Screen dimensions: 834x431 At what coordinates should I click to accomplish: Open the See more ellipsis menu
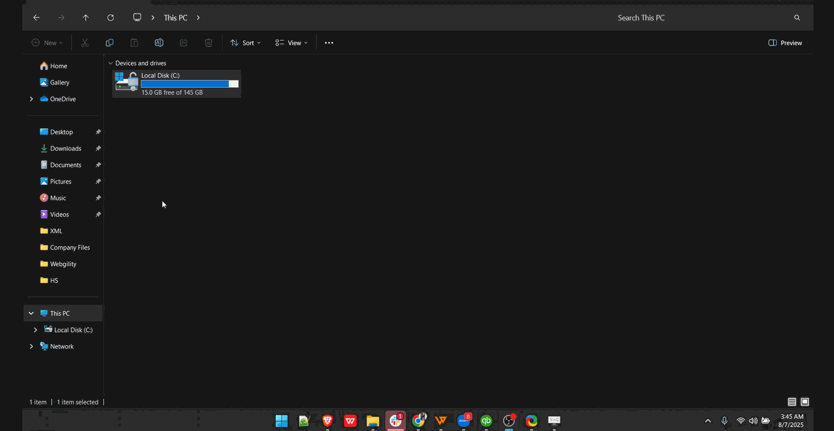(x=329, y=43)
